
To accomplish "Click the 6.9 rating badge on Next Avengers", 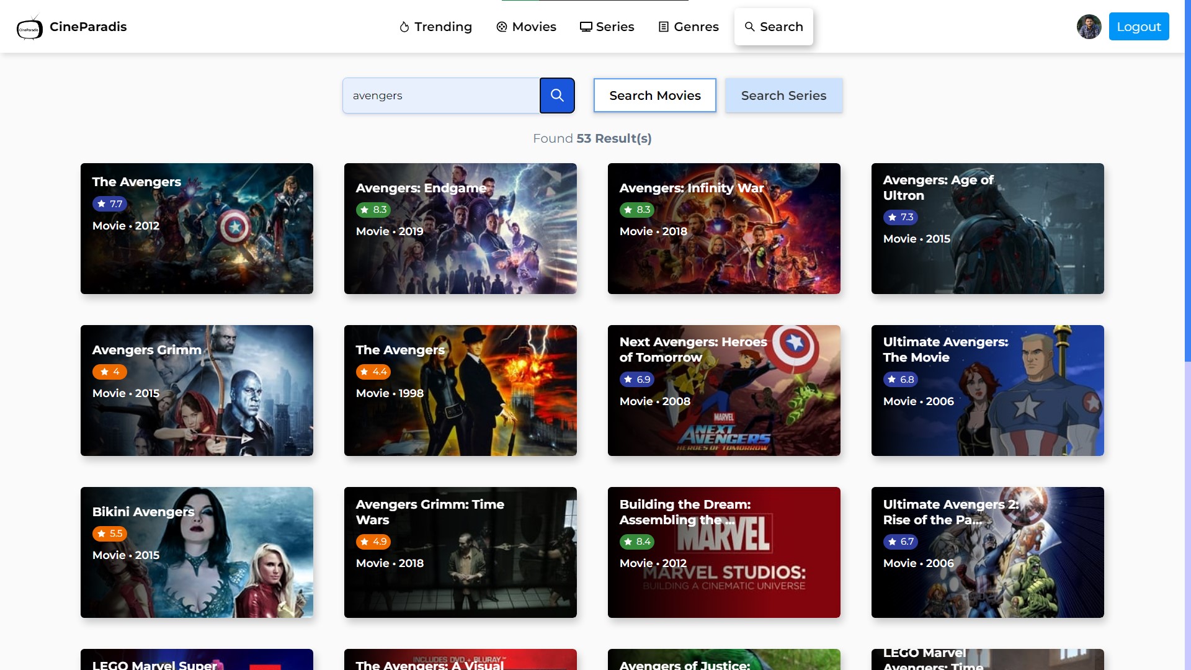I will coord(637,379).
